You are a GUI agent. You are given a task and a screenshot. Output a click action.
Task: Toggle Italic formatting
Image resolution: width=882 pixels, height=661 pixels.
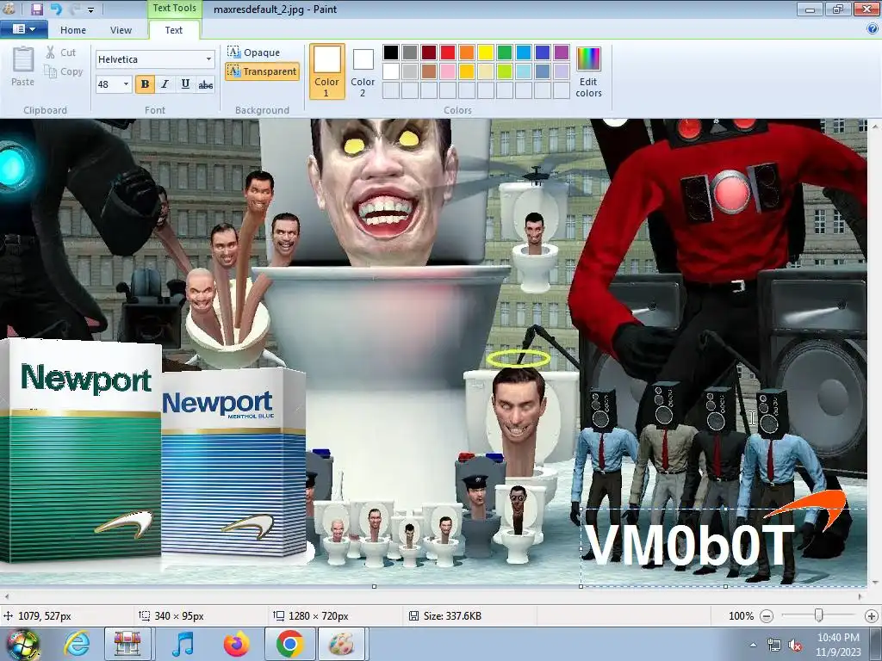point(165,84)
